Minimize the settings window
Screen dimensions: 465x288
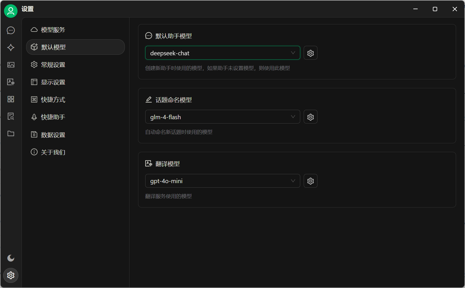(x=415, y=9)
